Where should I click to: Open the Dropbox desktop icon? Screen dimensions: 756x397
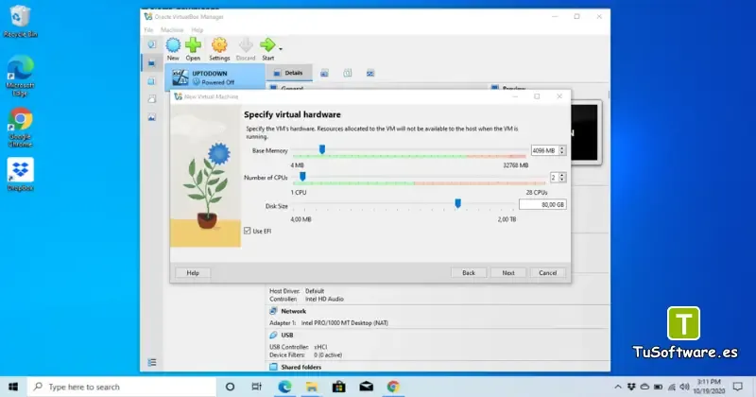coord(20,174)
